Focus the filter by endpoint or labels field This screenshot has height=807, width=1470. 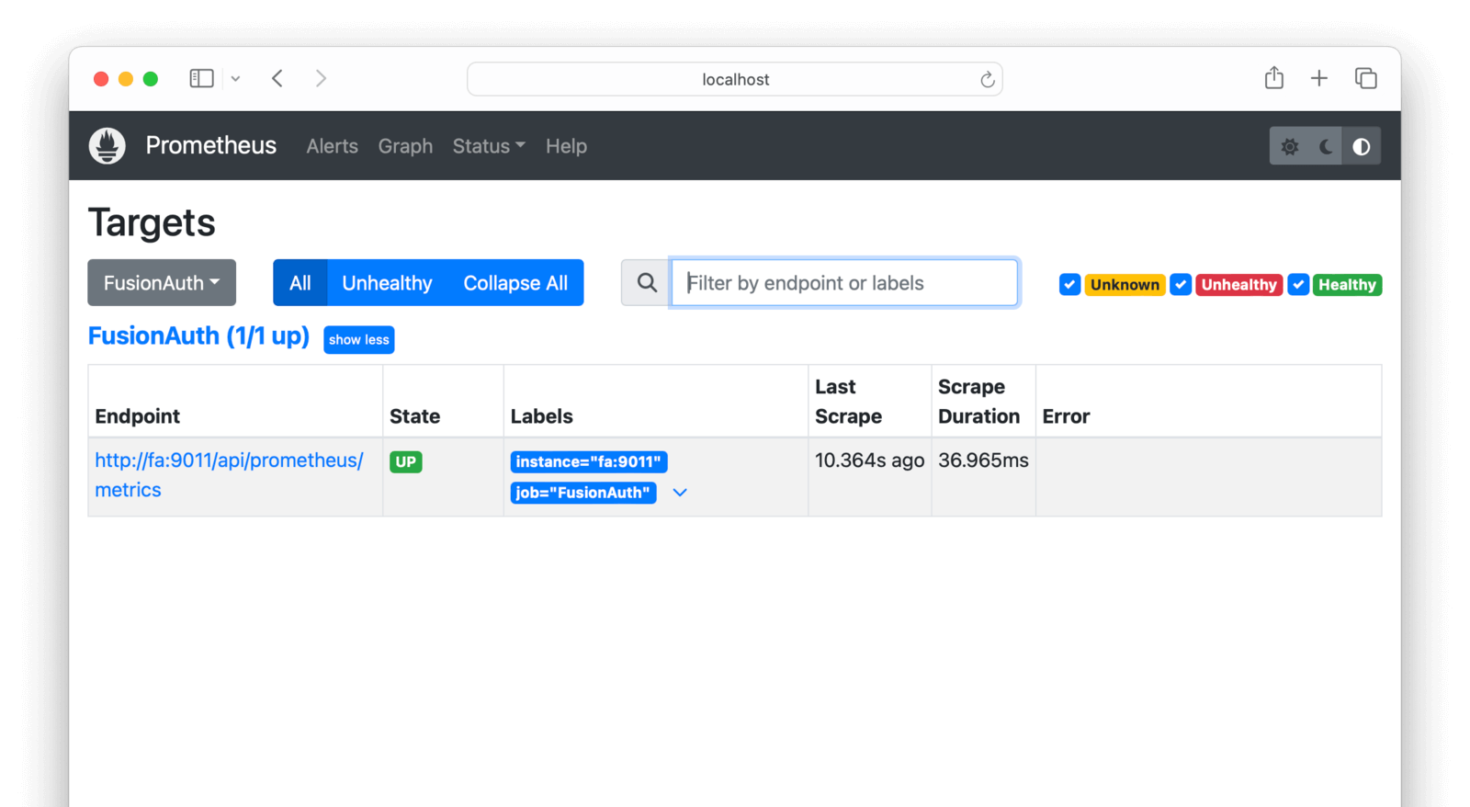pos(843,283)
